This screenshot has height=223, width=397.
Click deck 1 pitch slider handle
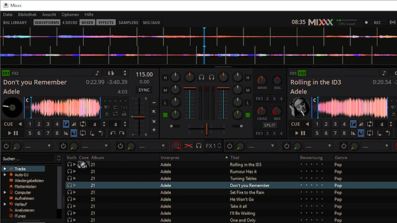point(139,117)
